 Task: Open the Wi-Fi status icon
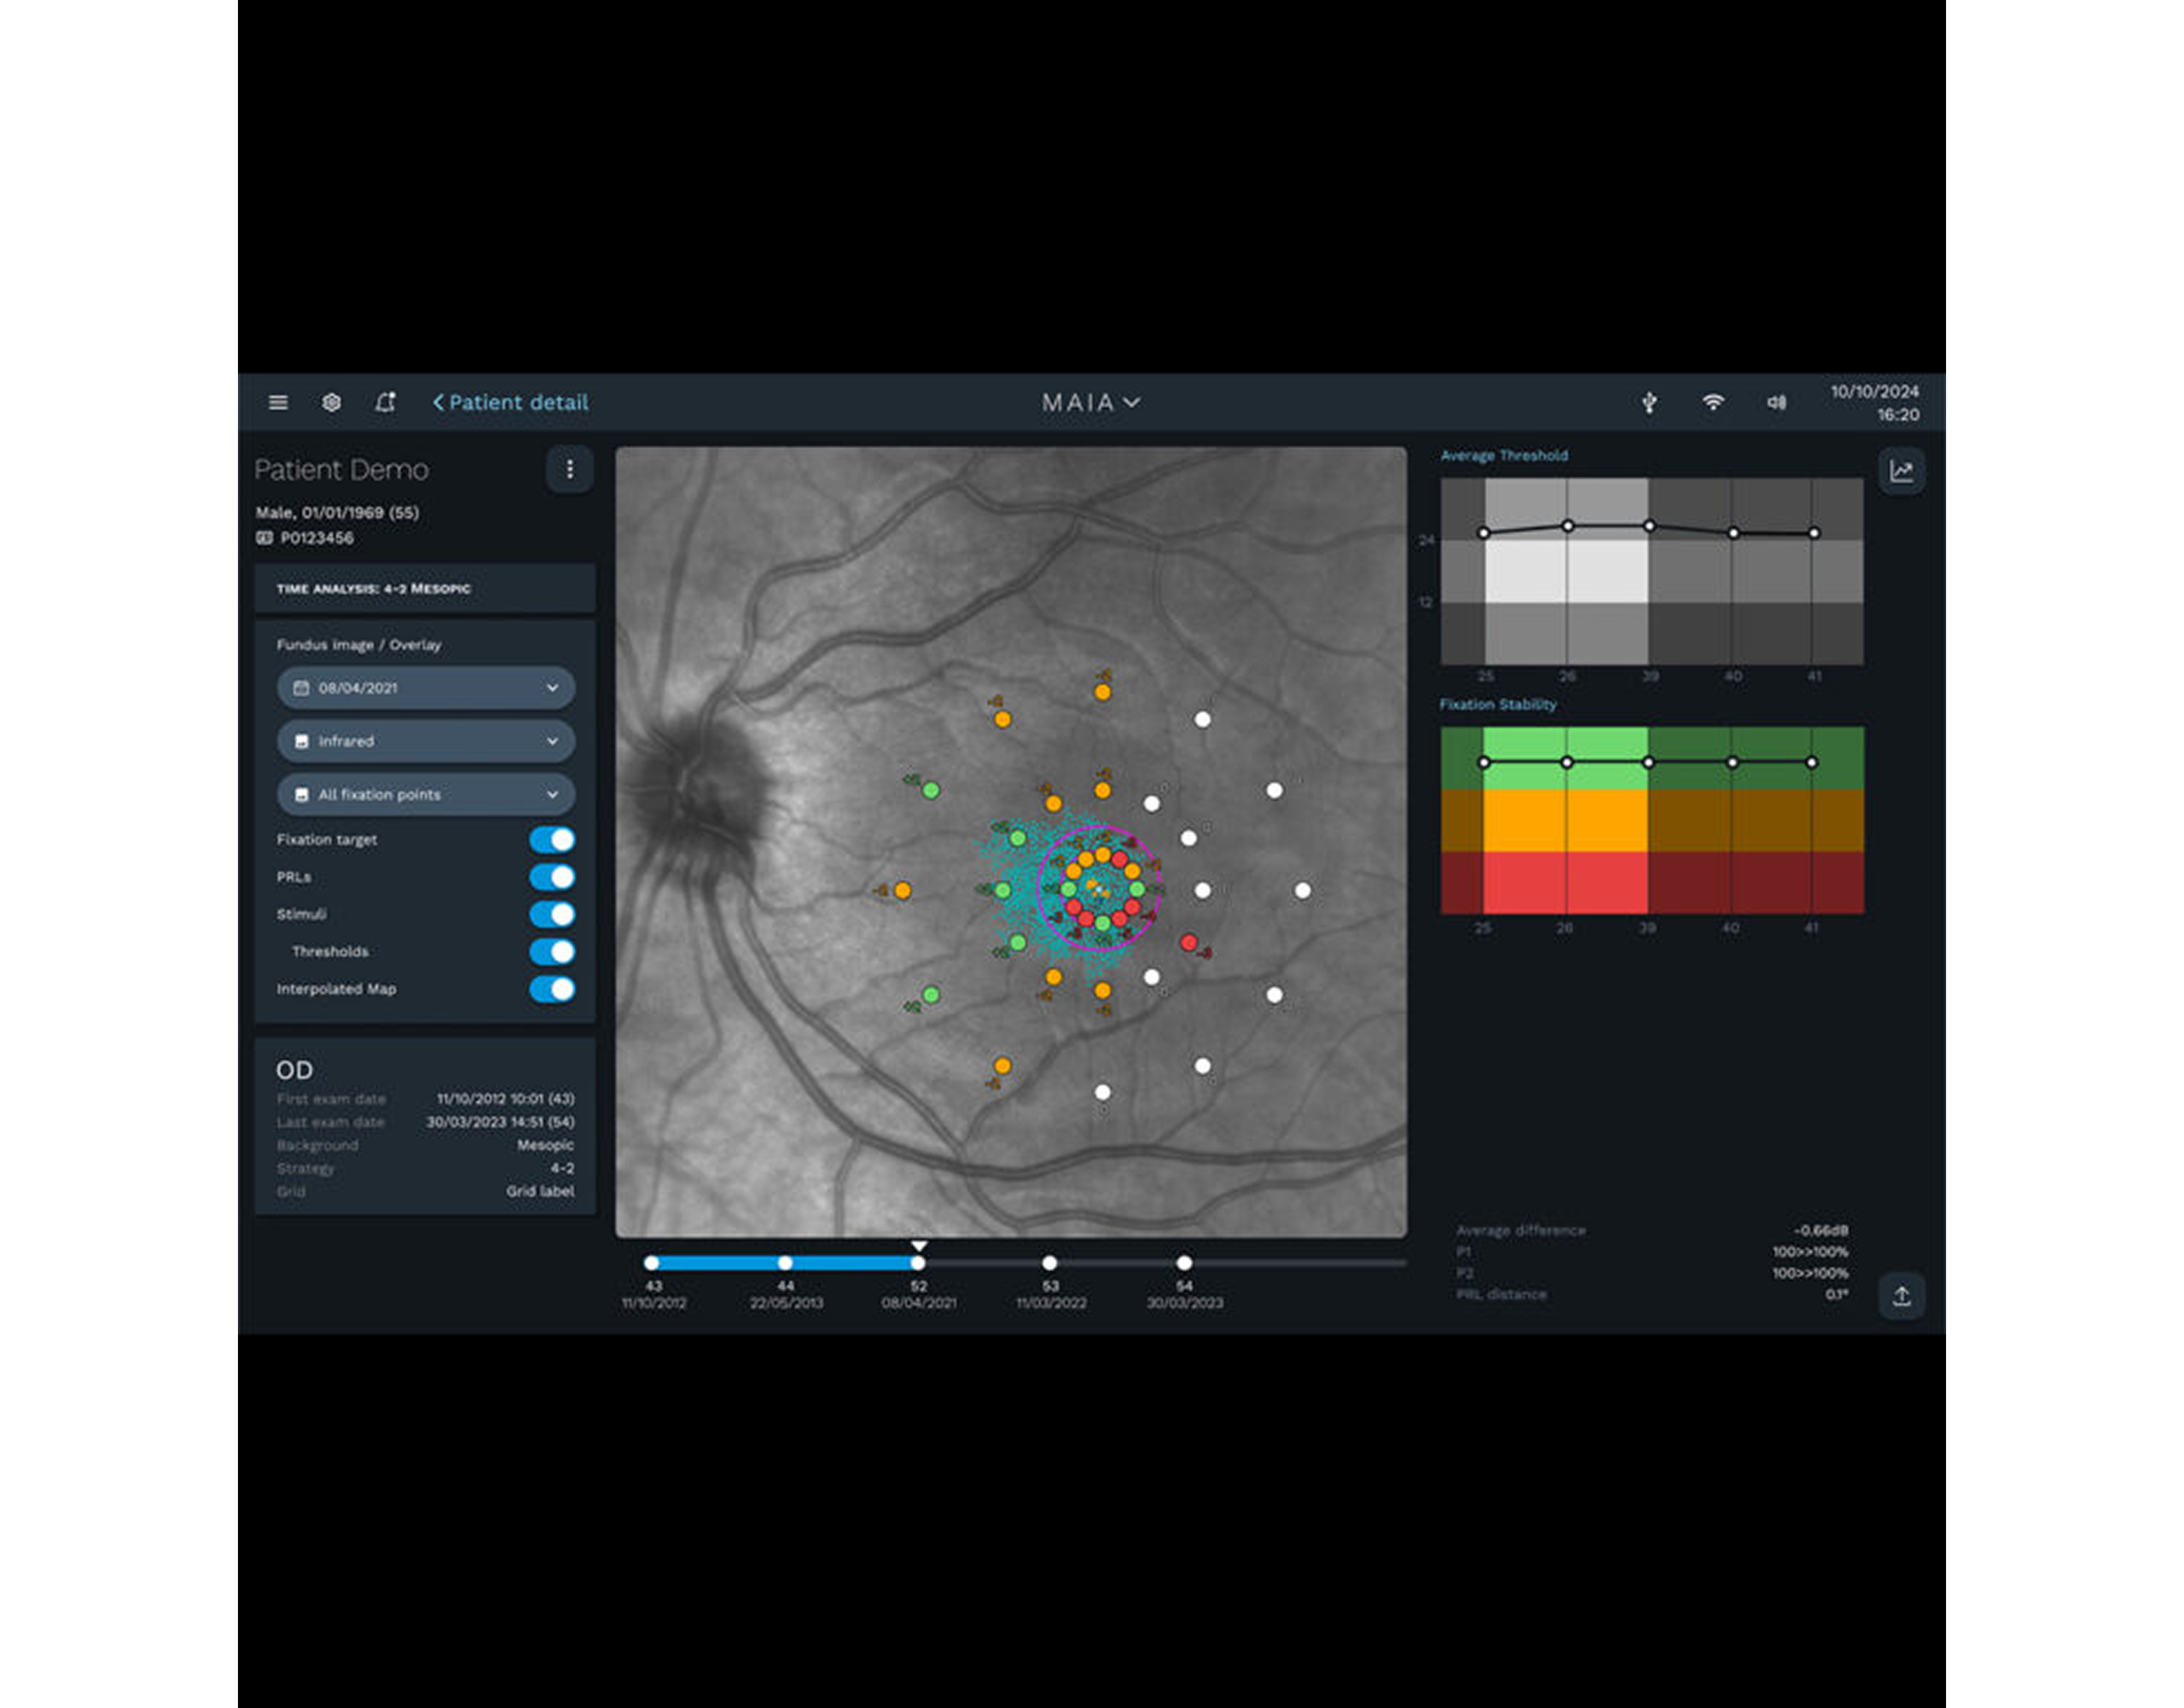point(1713,402)
